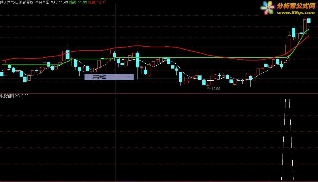The width and height of the screenshot is (318, 182).
Task: Click the 红线: 12.37 indicator value
Action: click(97, 2)
